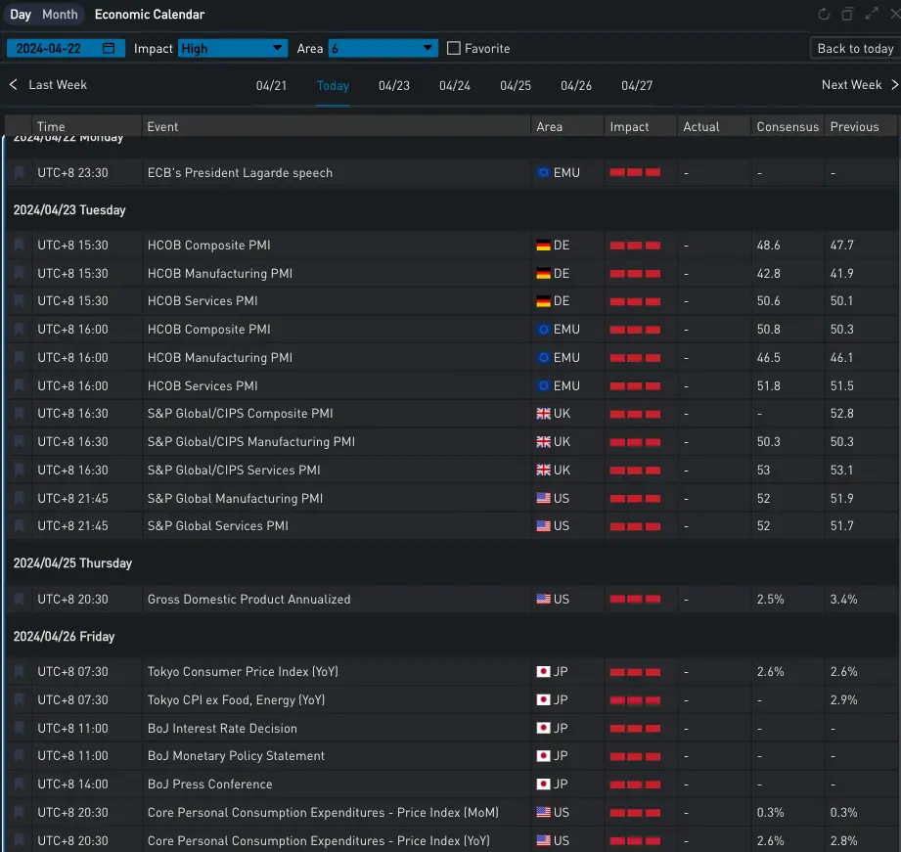Enable the Favorite checkbox

click(454, 49)
